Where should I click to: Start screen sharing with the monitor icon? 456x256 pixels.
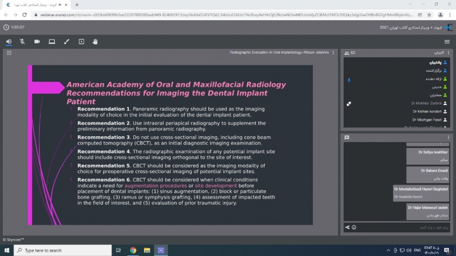tap(52, 42)
